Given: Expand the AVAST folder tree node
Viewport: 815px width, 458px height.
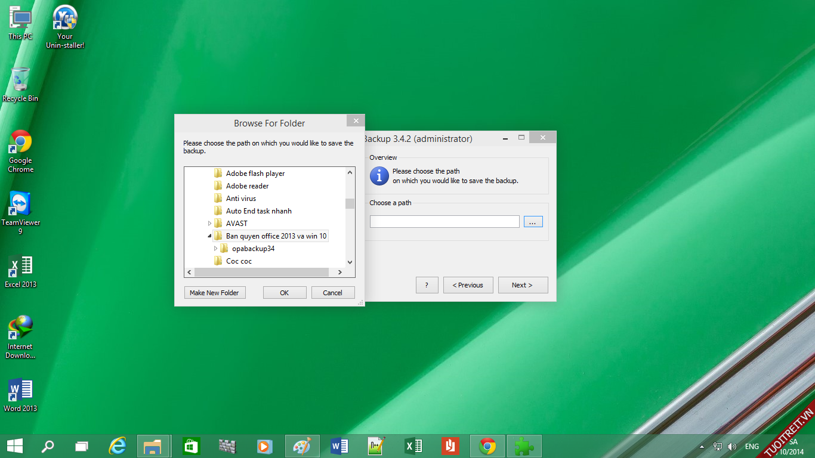Looking at the screenshot, I should [x=209, y=224].
